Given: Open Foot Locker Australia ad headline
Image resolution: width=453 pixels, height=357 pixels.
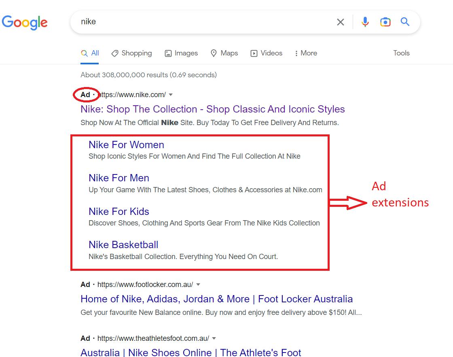Looking at the screenshot, I should pyautogui.click(x=216, y=299).
